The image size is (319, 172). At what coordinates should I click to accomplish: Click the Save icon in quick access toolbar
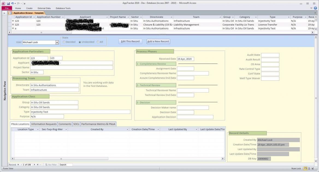8,3
